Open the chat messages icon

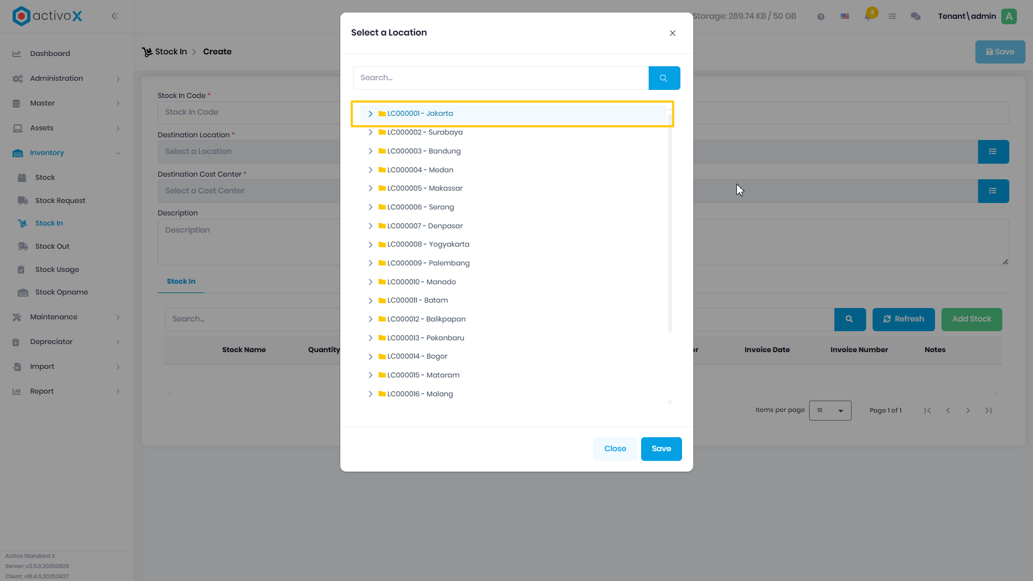click(915, 17)
